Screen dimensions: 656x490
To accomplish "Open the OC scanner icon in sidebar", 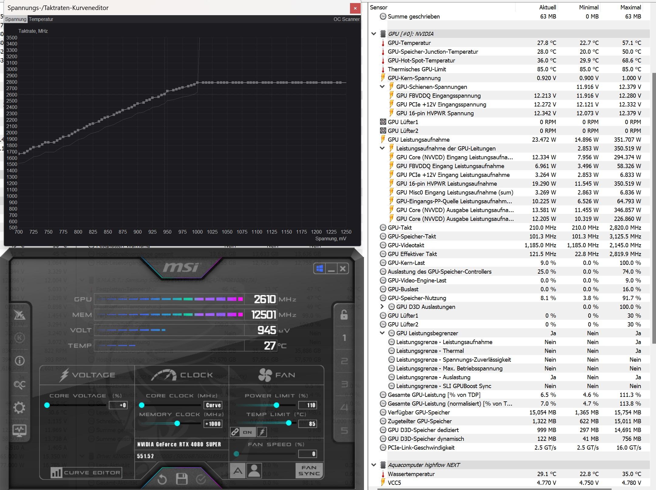I will [19, 384].
